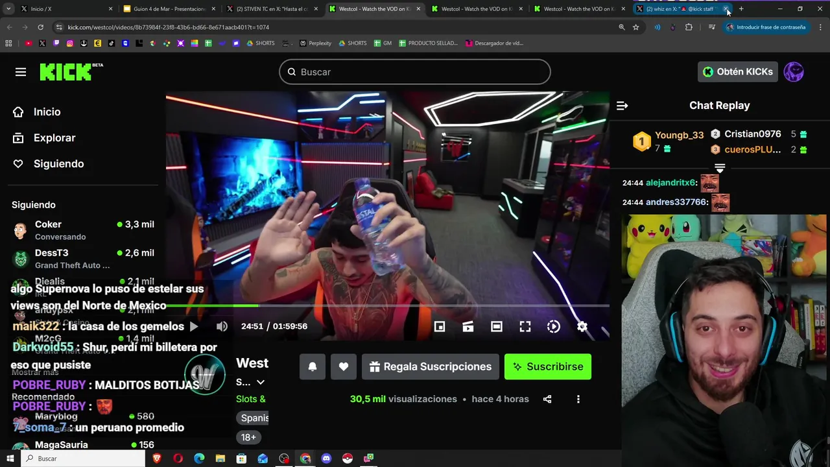Open Descargador de víd bookmark
The image size is (830, 467).
click(494, 43)
